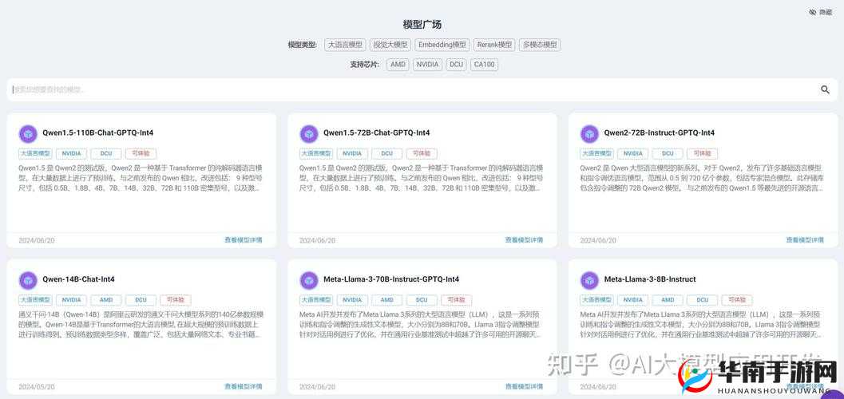This screenshot has width=844, height=399.
Task: Click the Qwen2-72B-Instruct-GPTQ-Int4 title
Action: pyautogui.click(x=660, y=132)
